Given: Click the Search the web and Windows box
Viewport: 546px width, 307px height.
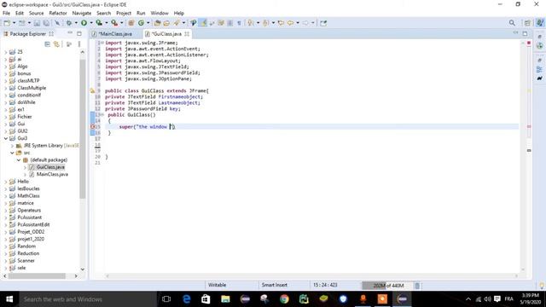Looking at the screenshot, I should click(x=87, y=299).
